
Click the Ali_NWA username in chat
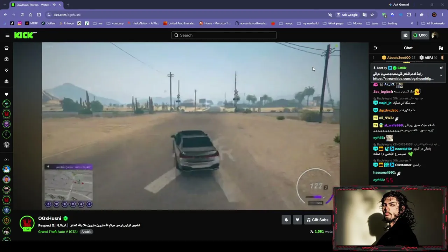coord(386,118)
